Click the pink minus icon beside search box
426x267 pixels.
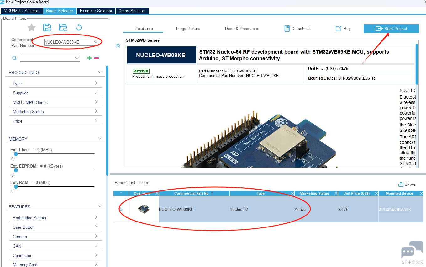coord(97,58)
